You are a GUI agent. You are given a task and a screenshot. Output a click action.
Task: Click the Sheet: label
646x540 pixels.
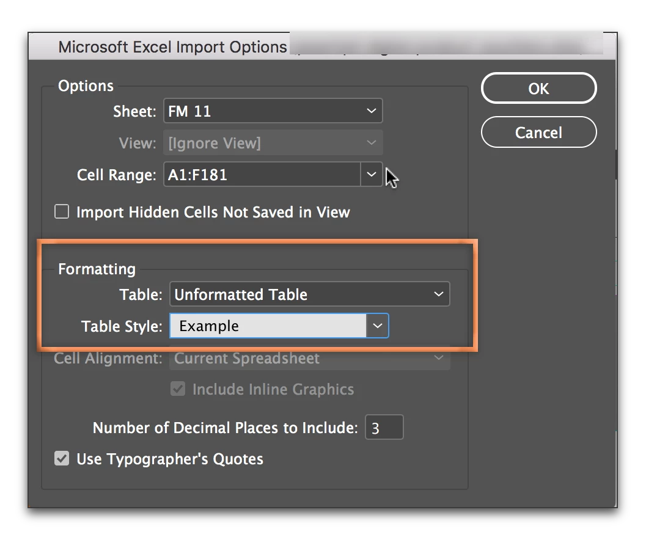click(134, 111)
